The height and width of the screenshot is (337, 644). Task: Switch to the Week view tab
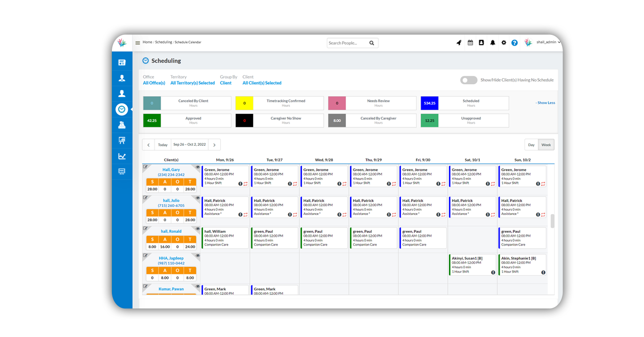[546, 145]
